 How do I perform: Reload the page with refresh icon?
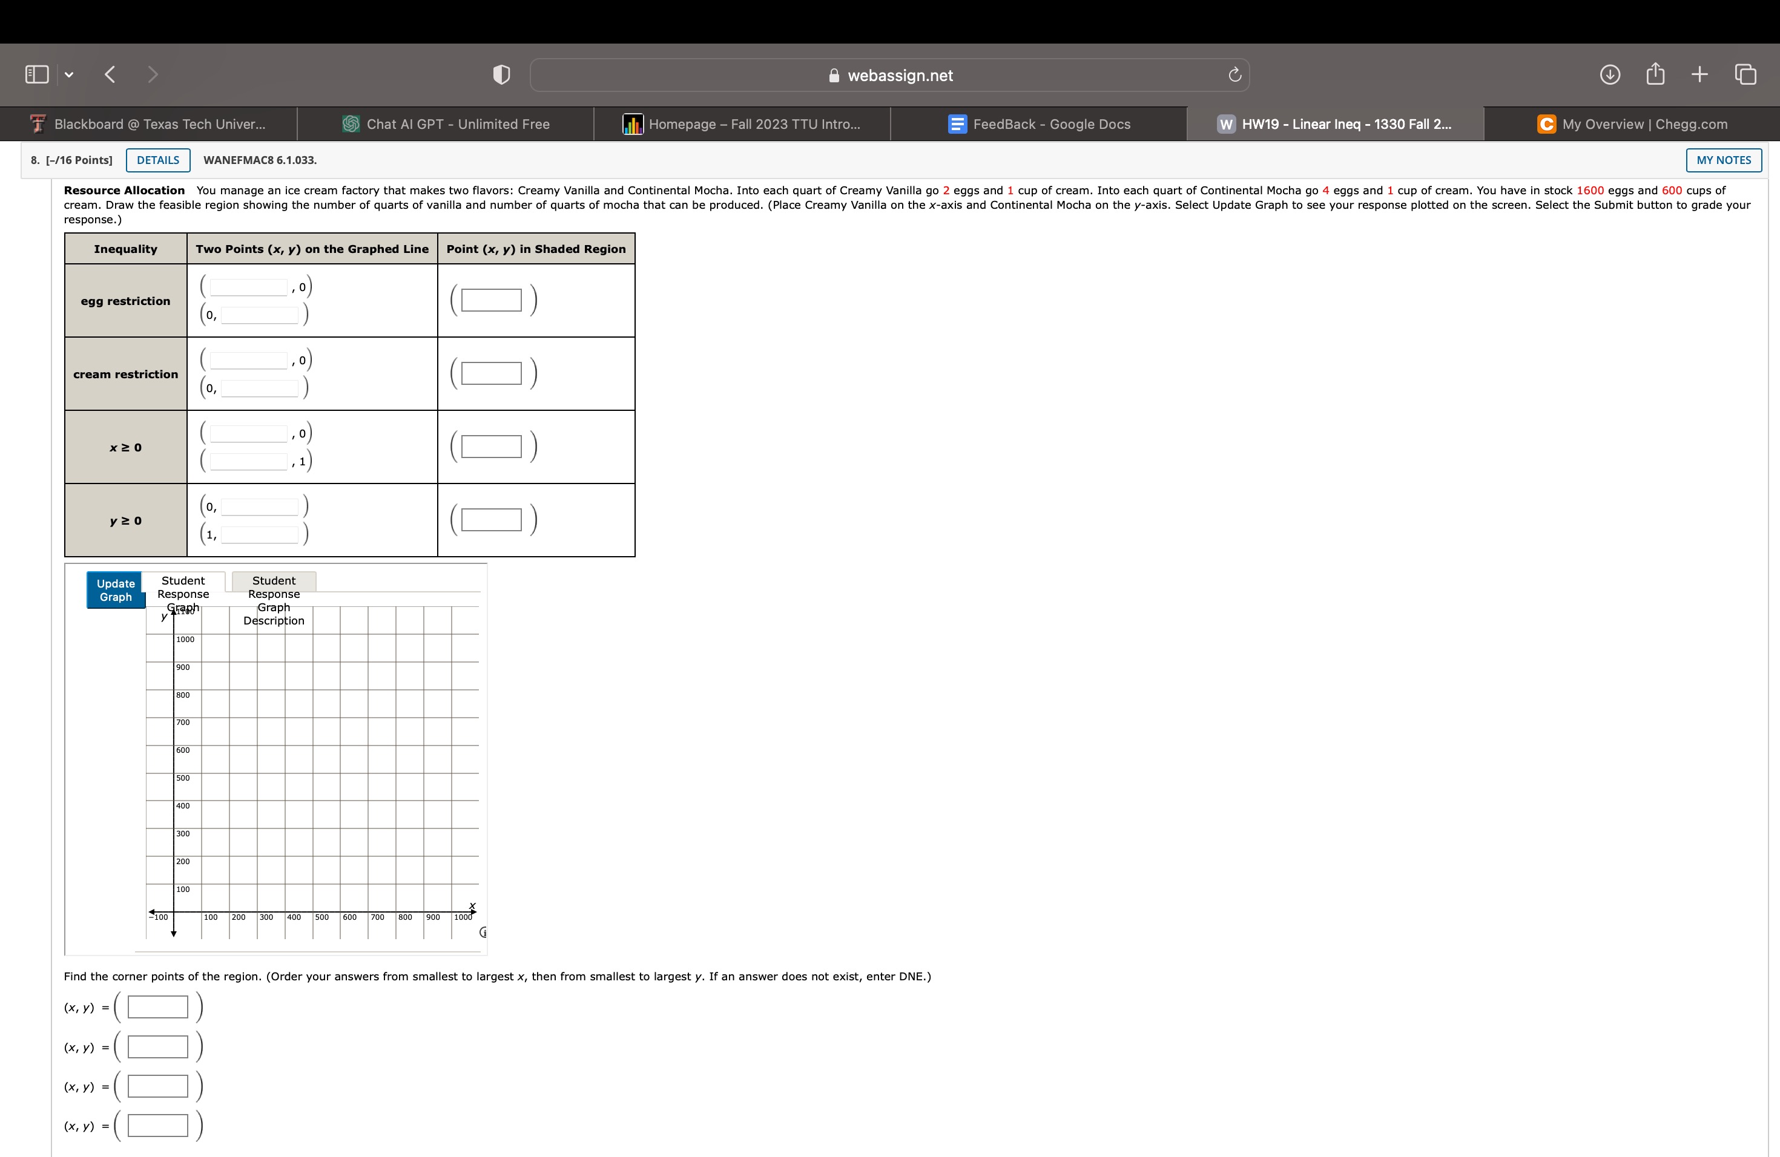pos(1234,75)
